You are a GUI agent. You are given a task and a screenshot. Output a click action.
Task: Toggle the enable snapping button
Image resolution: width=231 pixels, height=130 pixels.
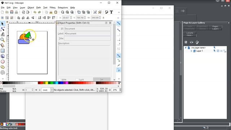coord(119,23)
